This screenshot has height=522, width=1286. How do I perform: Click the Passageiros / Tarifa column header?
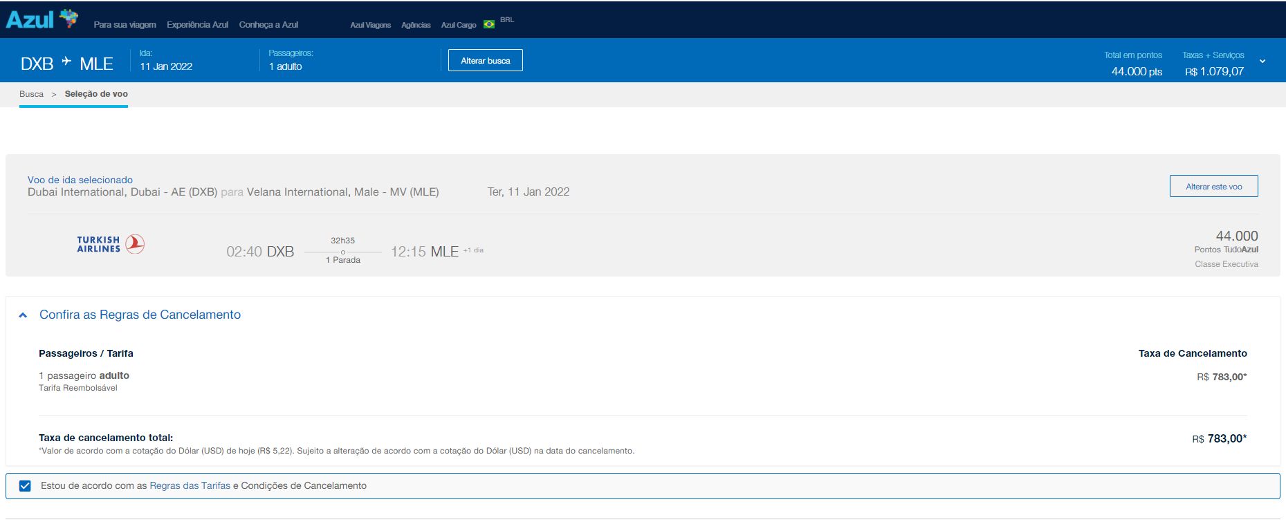pyautogui.click(x=86, y=353)
